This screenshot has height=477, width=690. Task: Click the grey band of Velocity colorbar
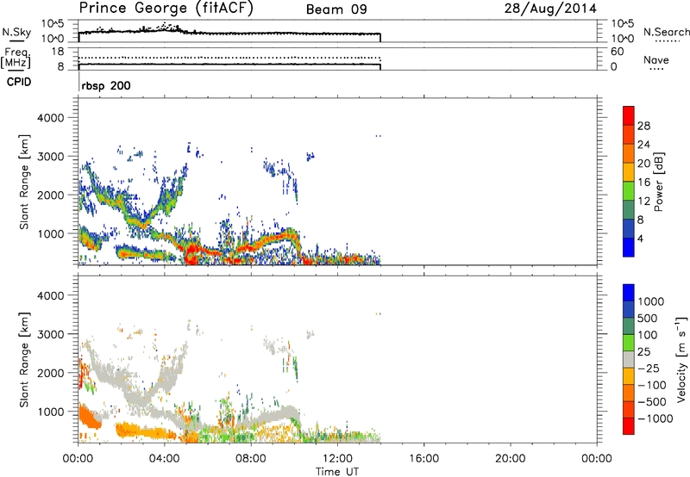coord(629,360)
